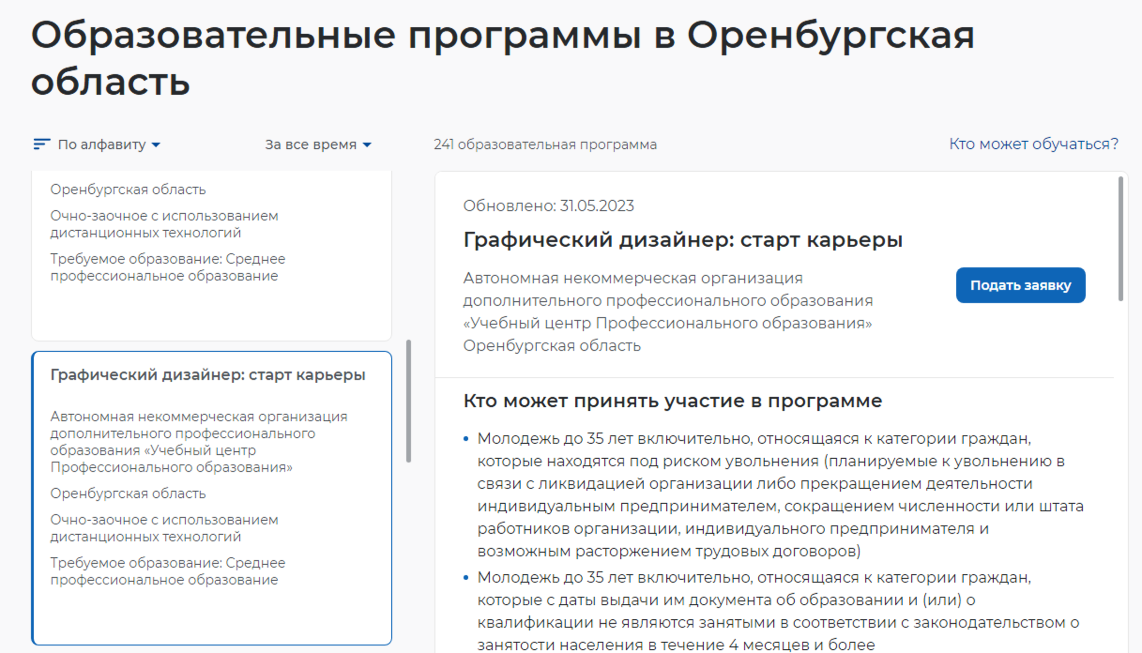Click Очно-заочное format text in the upper card
Screen dimensions: 1142x653
point(164,224)
